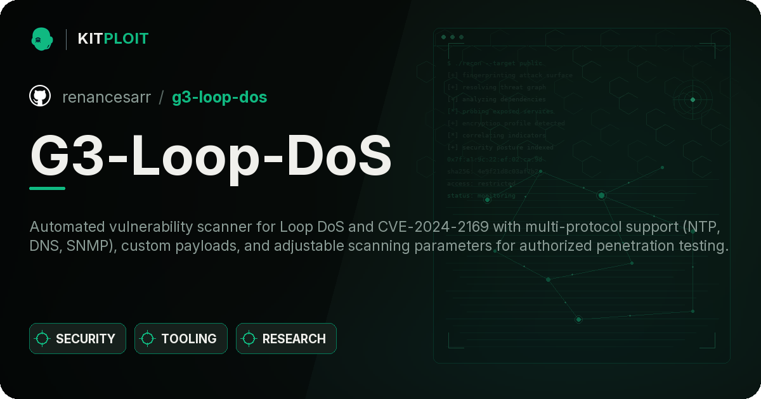Click the 'fingerprinting attack surface' terminal line

point(510,75)
